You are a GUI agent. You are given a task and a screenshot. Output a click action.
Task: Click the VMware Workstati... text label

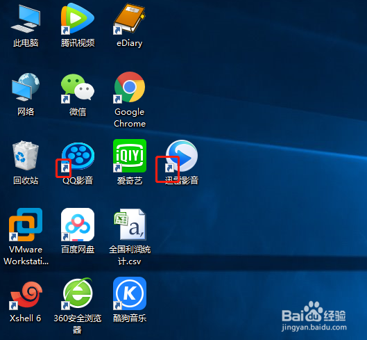point(26,255)
